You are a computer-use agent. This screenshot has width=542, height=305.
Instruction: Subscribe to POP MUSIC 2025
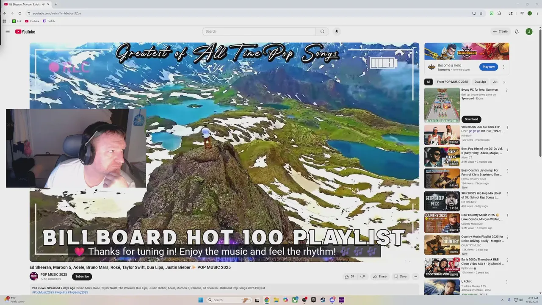point(82,277)
